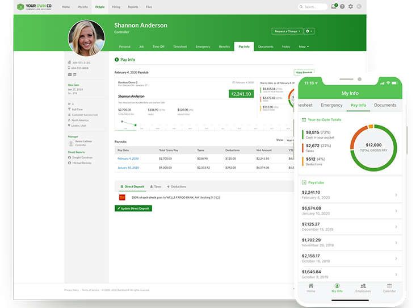420x308 pixels.
Task: Open the $1,646.84 paystub chevron on phone
Action: tap(396, 274)
